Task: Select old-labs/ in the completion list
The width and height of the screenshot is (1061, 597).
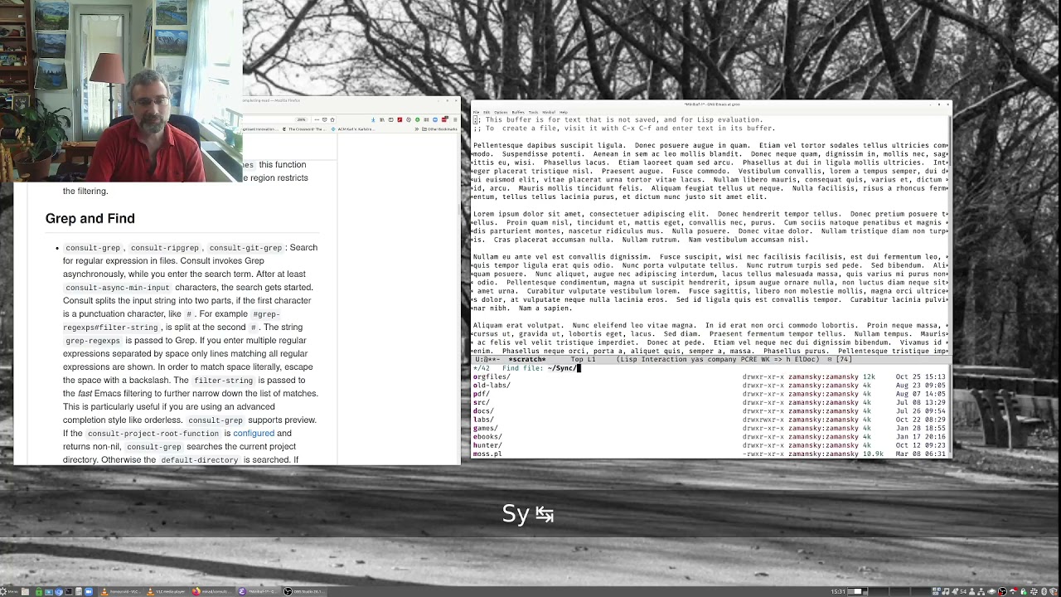Action: [710, 385]
